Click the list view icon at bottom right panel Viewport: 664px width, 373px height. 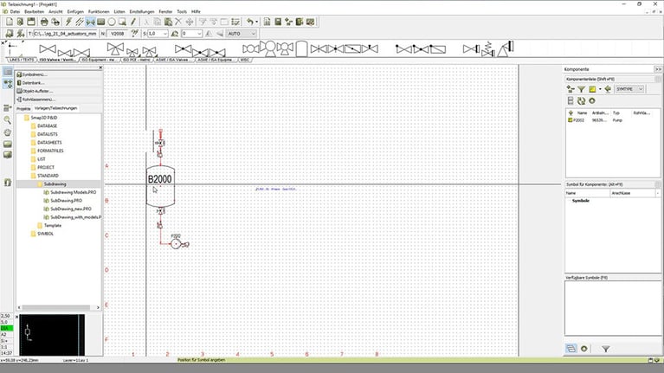[571, 349]
